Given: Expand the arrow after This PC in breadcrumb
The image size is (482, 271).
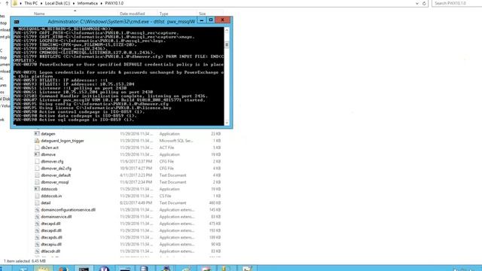Looking at the screenshot, I should point(41,3).
